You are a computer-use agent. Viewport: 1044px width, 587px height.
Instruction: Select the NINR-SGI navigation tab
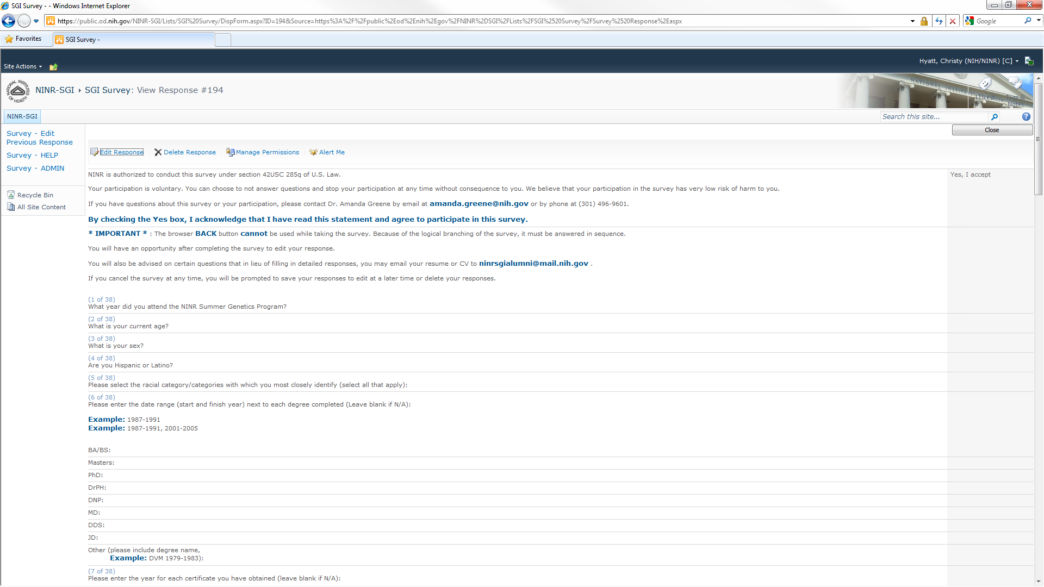tap(22, 116)
